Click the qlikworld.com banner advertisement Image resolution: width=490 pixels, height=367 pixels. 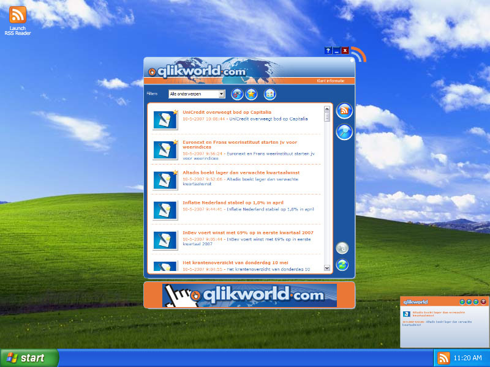click(249, 295)
